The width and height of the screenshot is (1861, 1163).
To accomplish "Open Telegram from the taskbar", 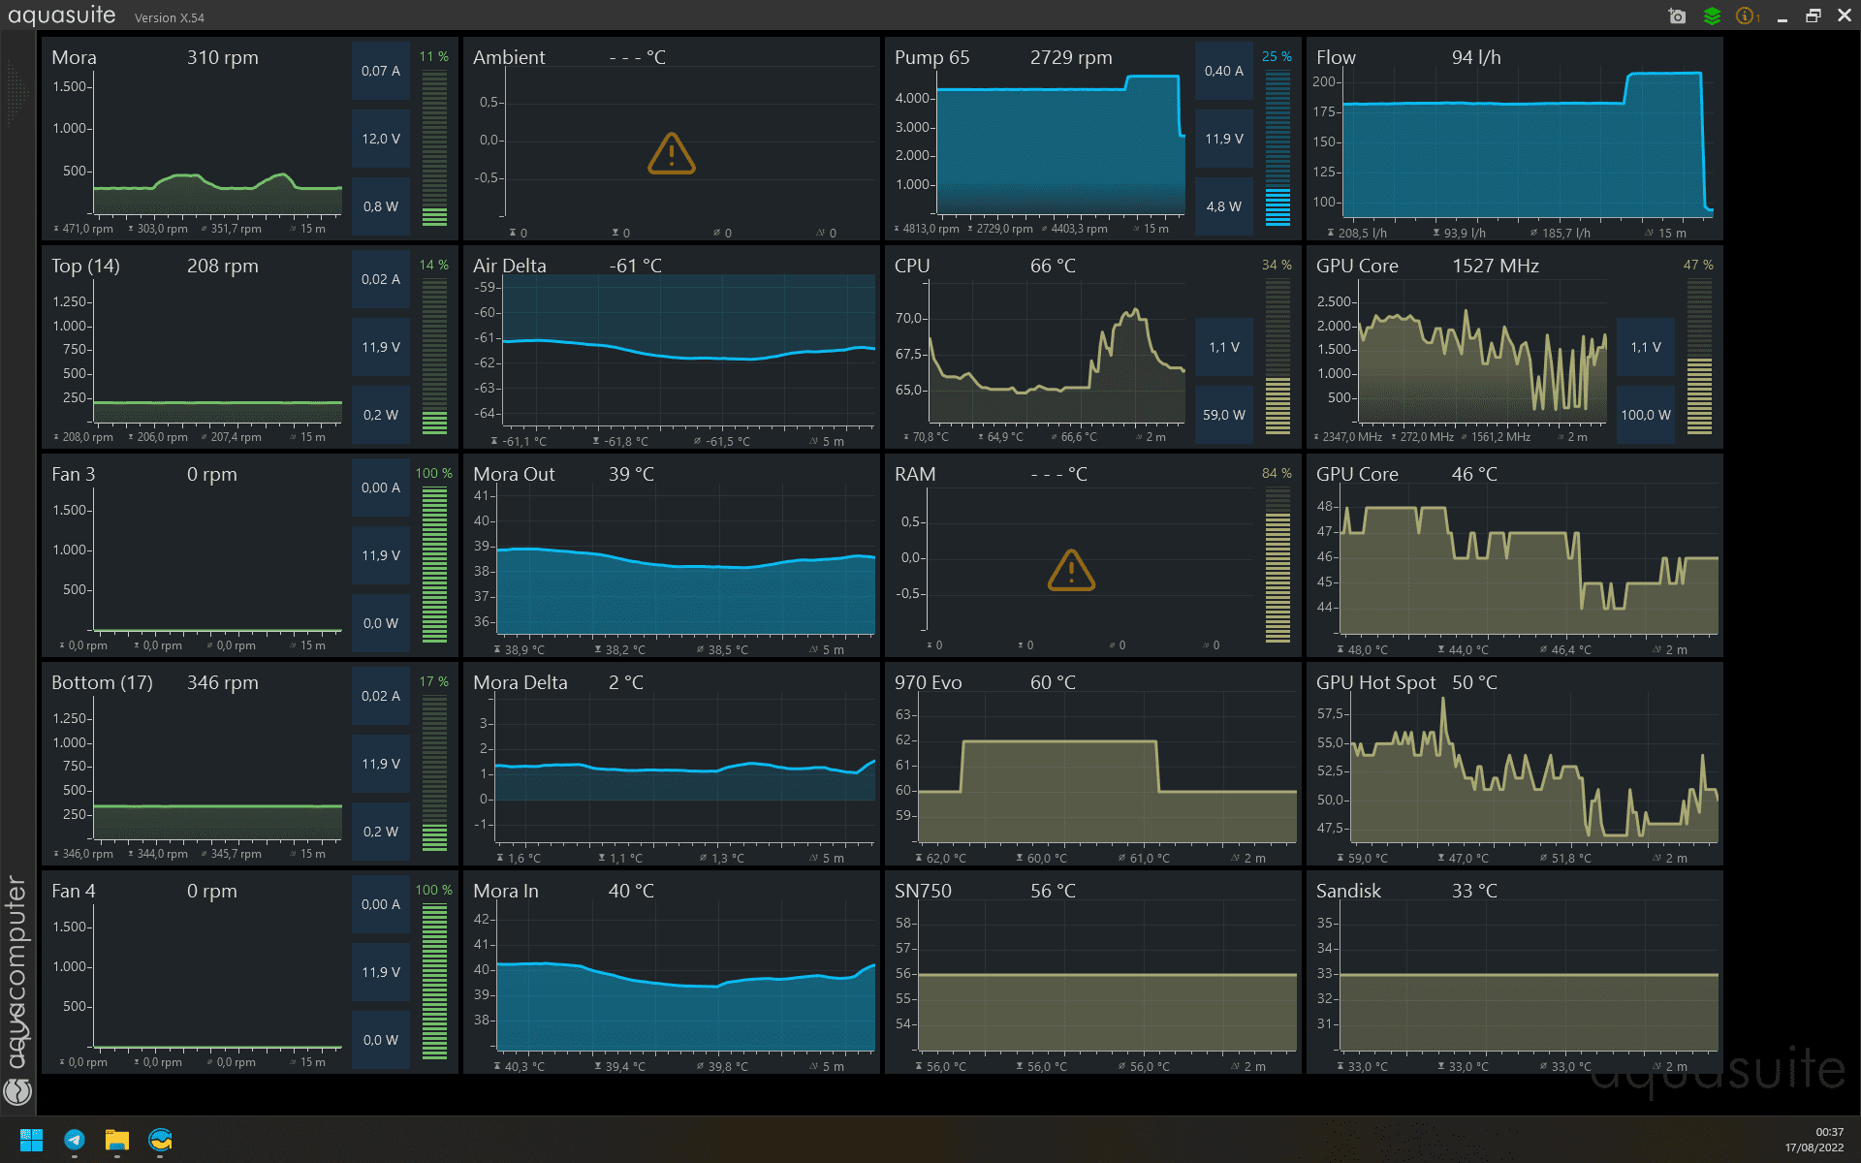I will [x=75, y=1140].
